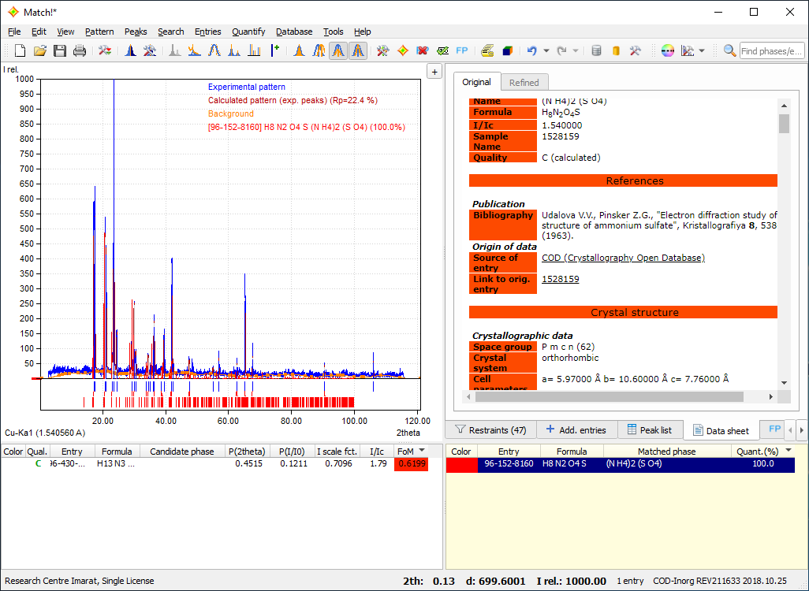Image resolution: width=809 pixels, height=591 pixels.
Task: Open the COD (Crystallography Open Database) link
Action: pos(623,258)
